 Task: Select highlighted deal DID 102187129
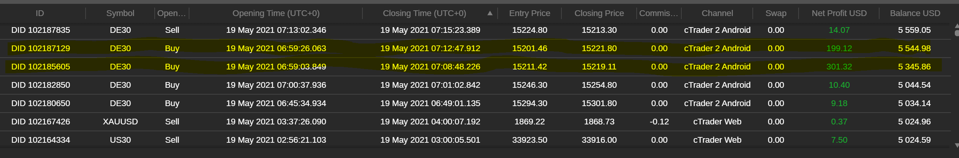point(475,48)
